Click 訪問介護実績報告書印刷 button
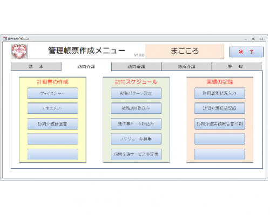270x215 pixels. pos(220,124)
